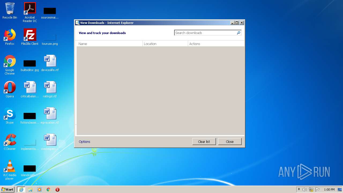Click the taskbar clock 1:00 PM
Viewport: 343px width, 193px height.
329,190
